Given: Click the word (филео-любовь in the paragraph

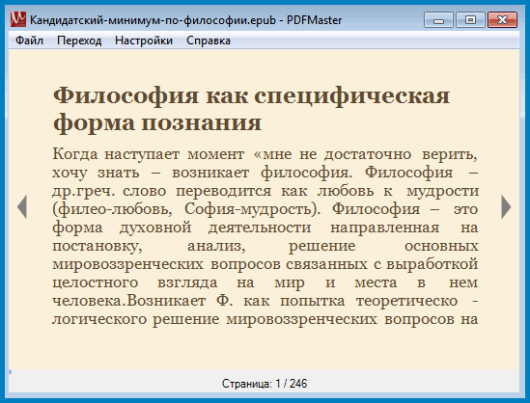Looking at the screenshot, I should coord(112,209).
